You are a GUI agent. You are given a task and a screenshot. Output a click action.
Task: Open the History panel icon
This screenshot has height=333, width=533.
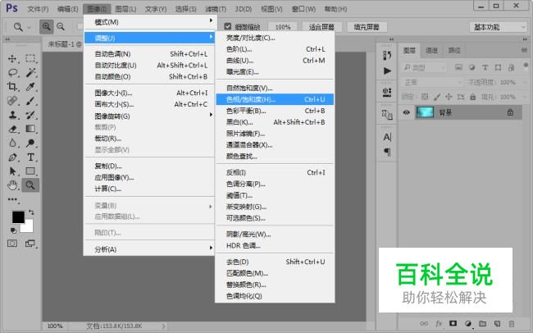[x=387, y=55]
